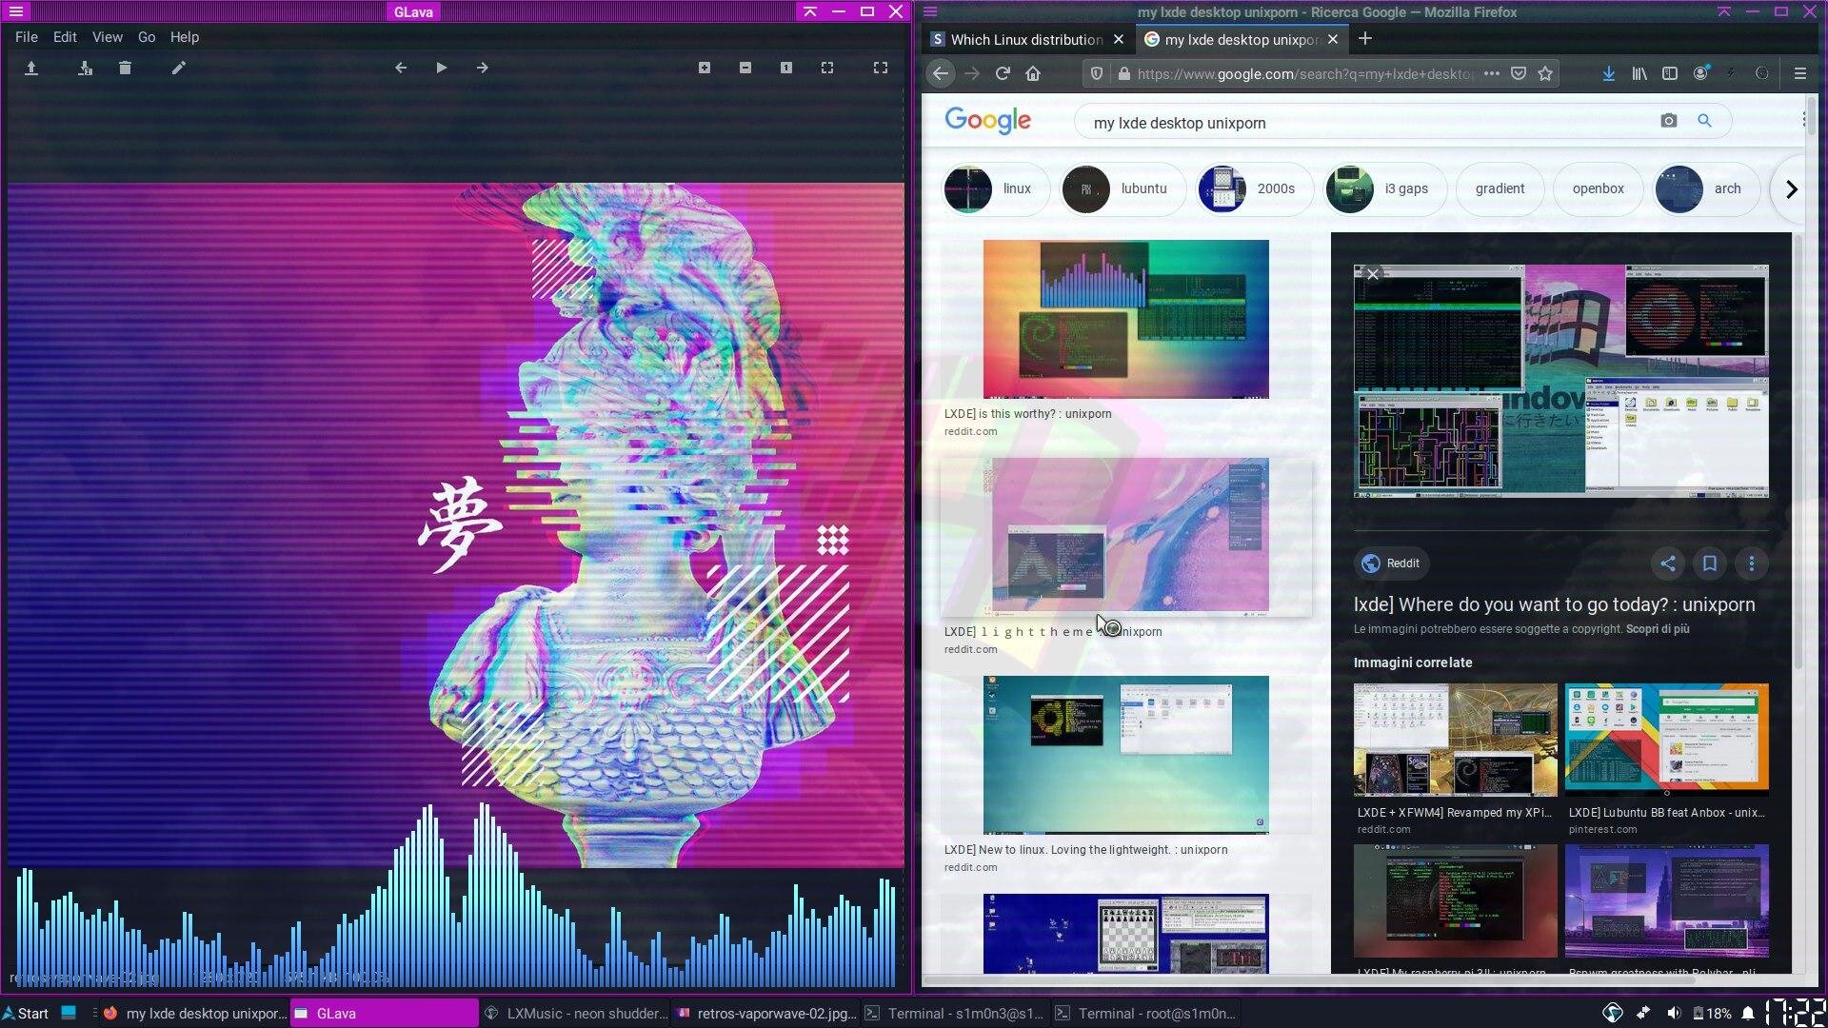Search by image using camera icon
Image resolution: width=1828 pixels, height=1028 pixels.
tap(1668, 121)
